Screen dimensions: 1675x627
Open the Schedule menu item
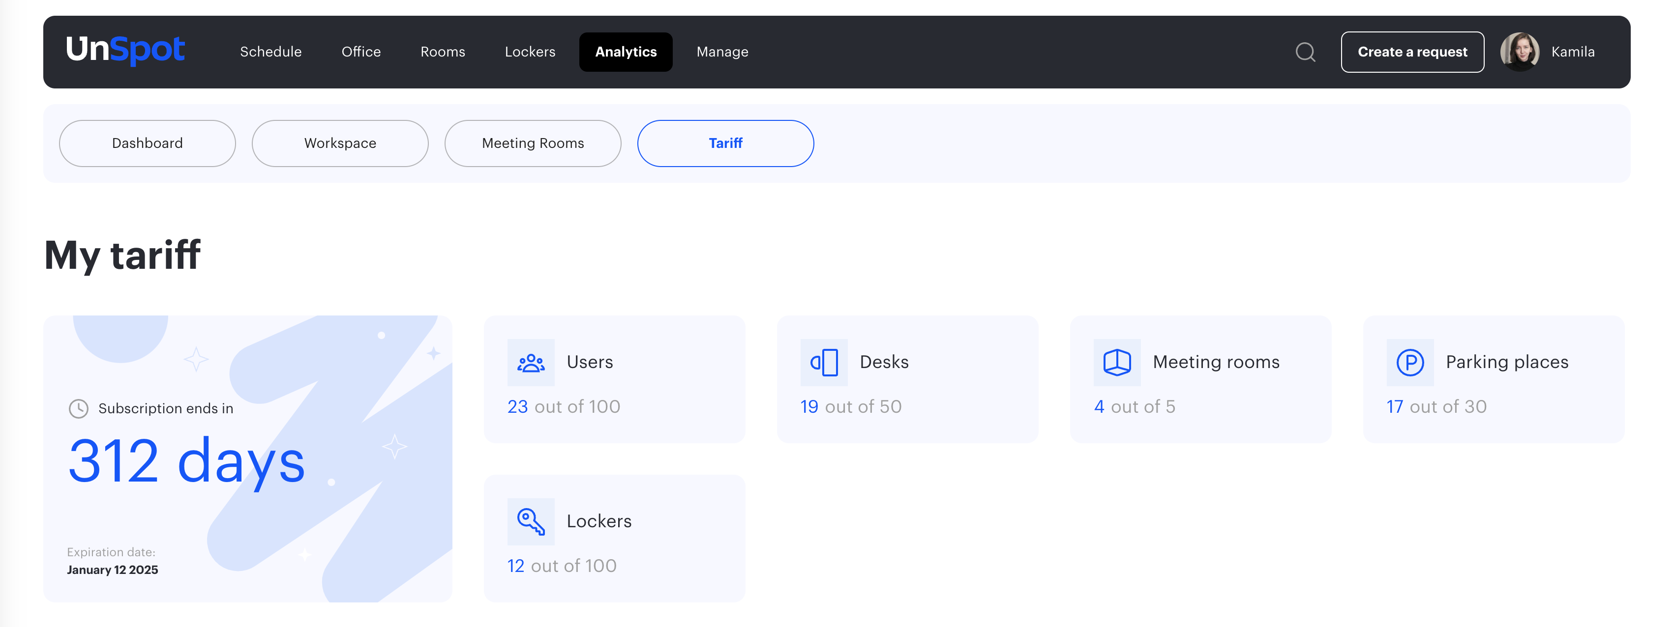point(270,52)
